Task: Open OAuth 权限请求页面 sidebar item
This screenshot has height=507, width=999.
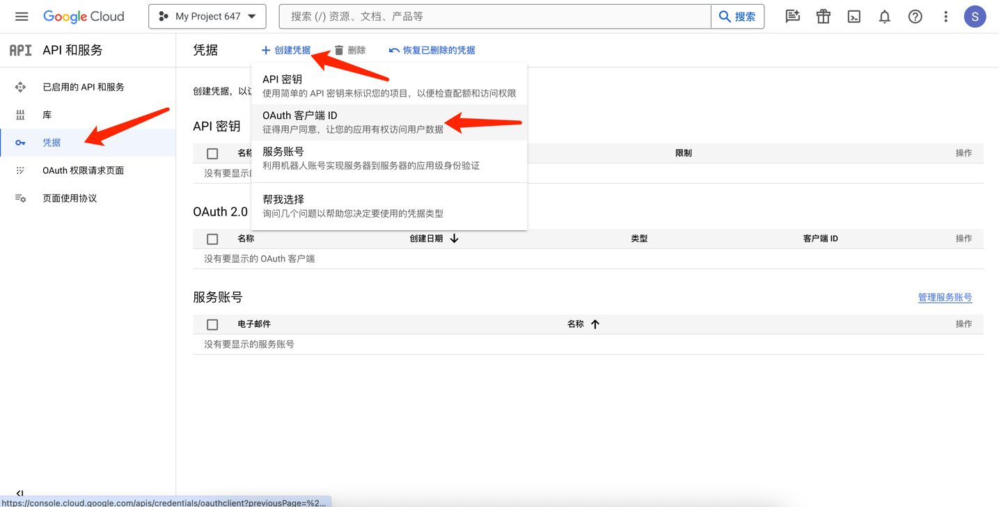Action: (88, 170)
